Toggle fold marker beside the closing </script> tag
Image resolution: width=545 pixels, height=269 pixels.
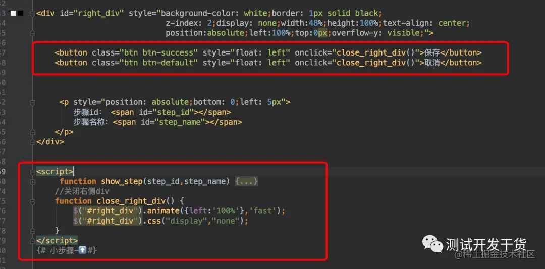(x=32, y=241)
